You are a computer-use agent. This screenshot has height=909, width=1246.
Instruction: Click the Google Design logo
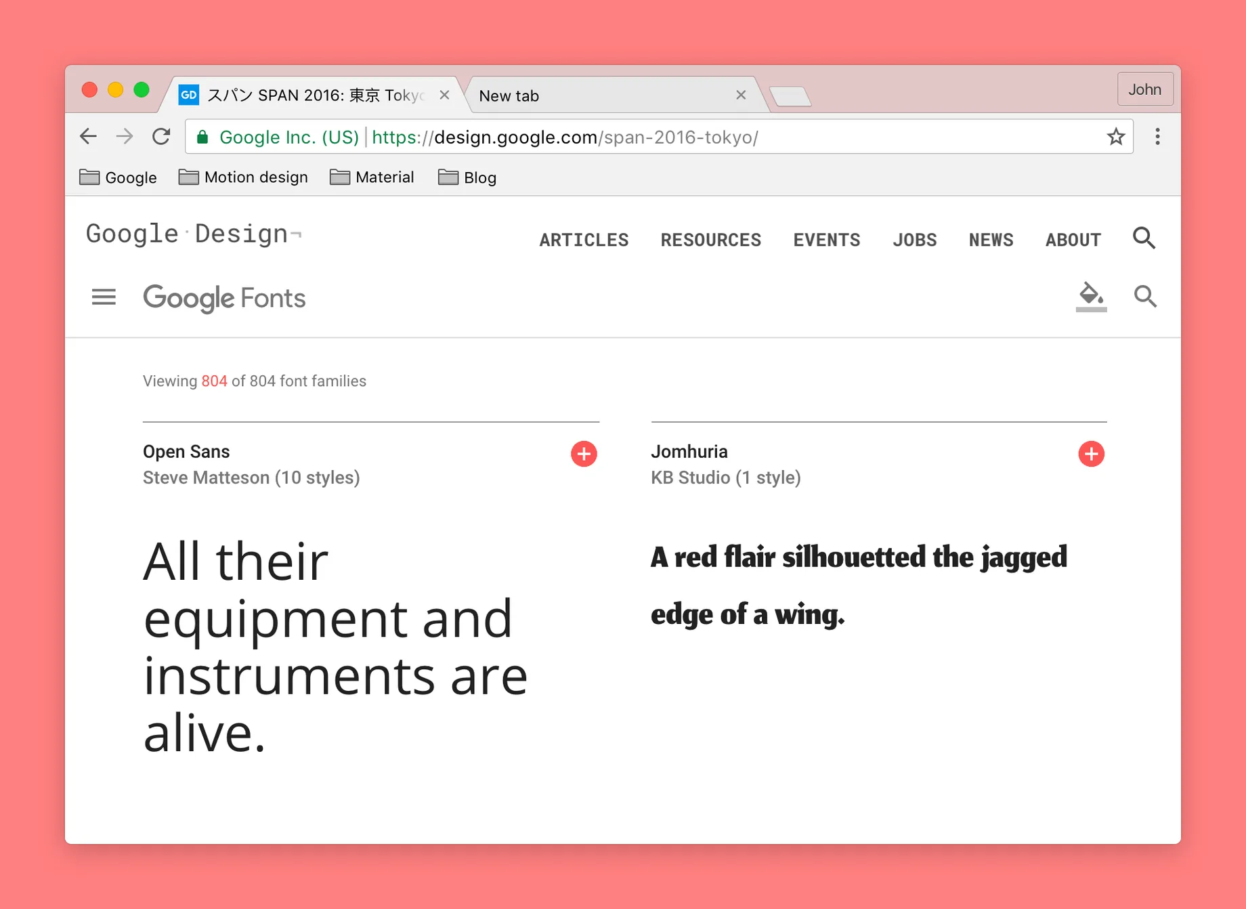[194, 234]
